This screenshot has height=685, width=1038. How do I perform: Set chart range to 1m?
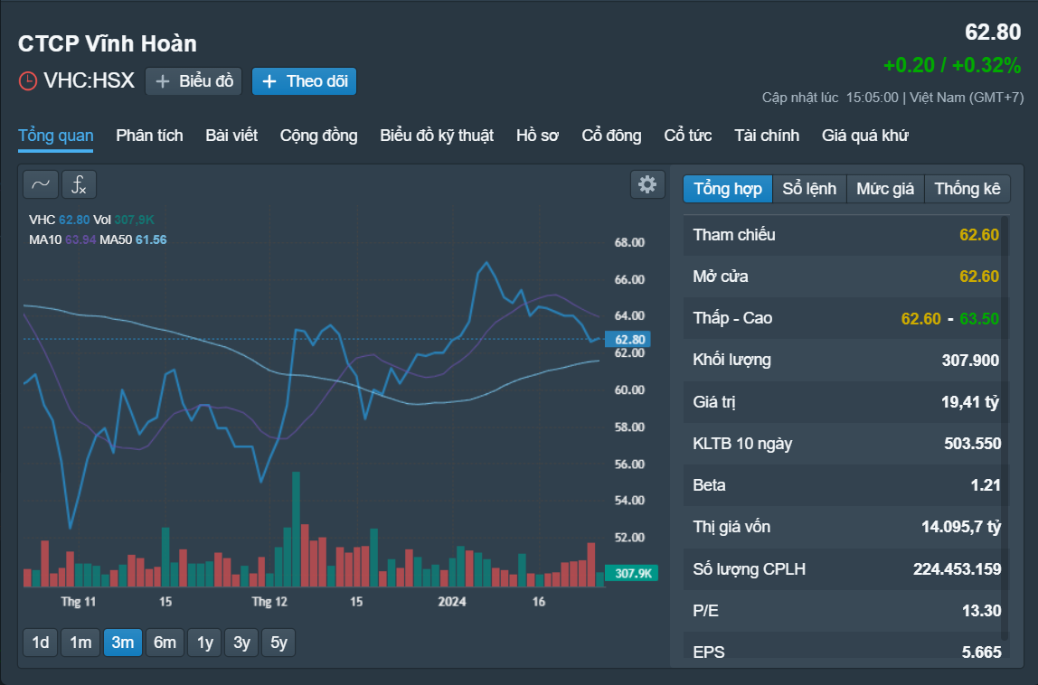(x=80, y=643)
